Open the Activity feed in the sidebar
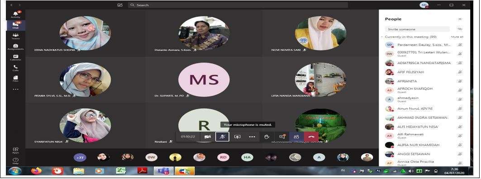The image size is (481, 179). pos(15,14)
